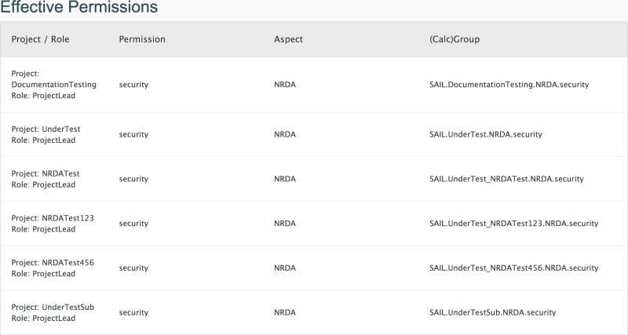
Task: Click SAIL.UnderTest.NRDA.security group text
Action: pyautogui.click(x=485, y=134)
